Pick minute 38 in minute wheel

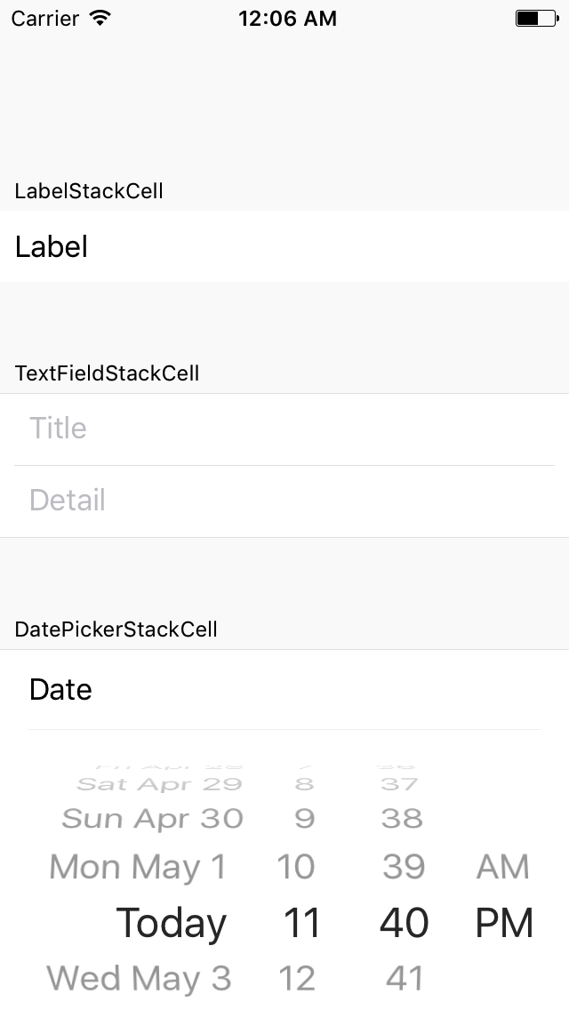pos(402,819)
